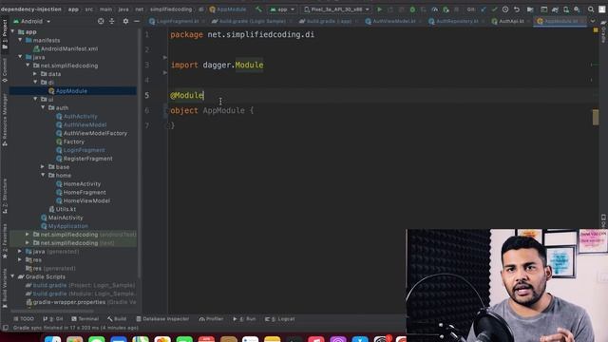608x342 pixels.
Task: Switch to AuthApi.kt editor tab
Action: (509, 21)
